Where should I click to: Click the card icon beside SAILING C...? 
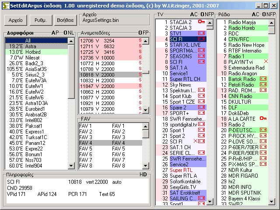point(201,198)
